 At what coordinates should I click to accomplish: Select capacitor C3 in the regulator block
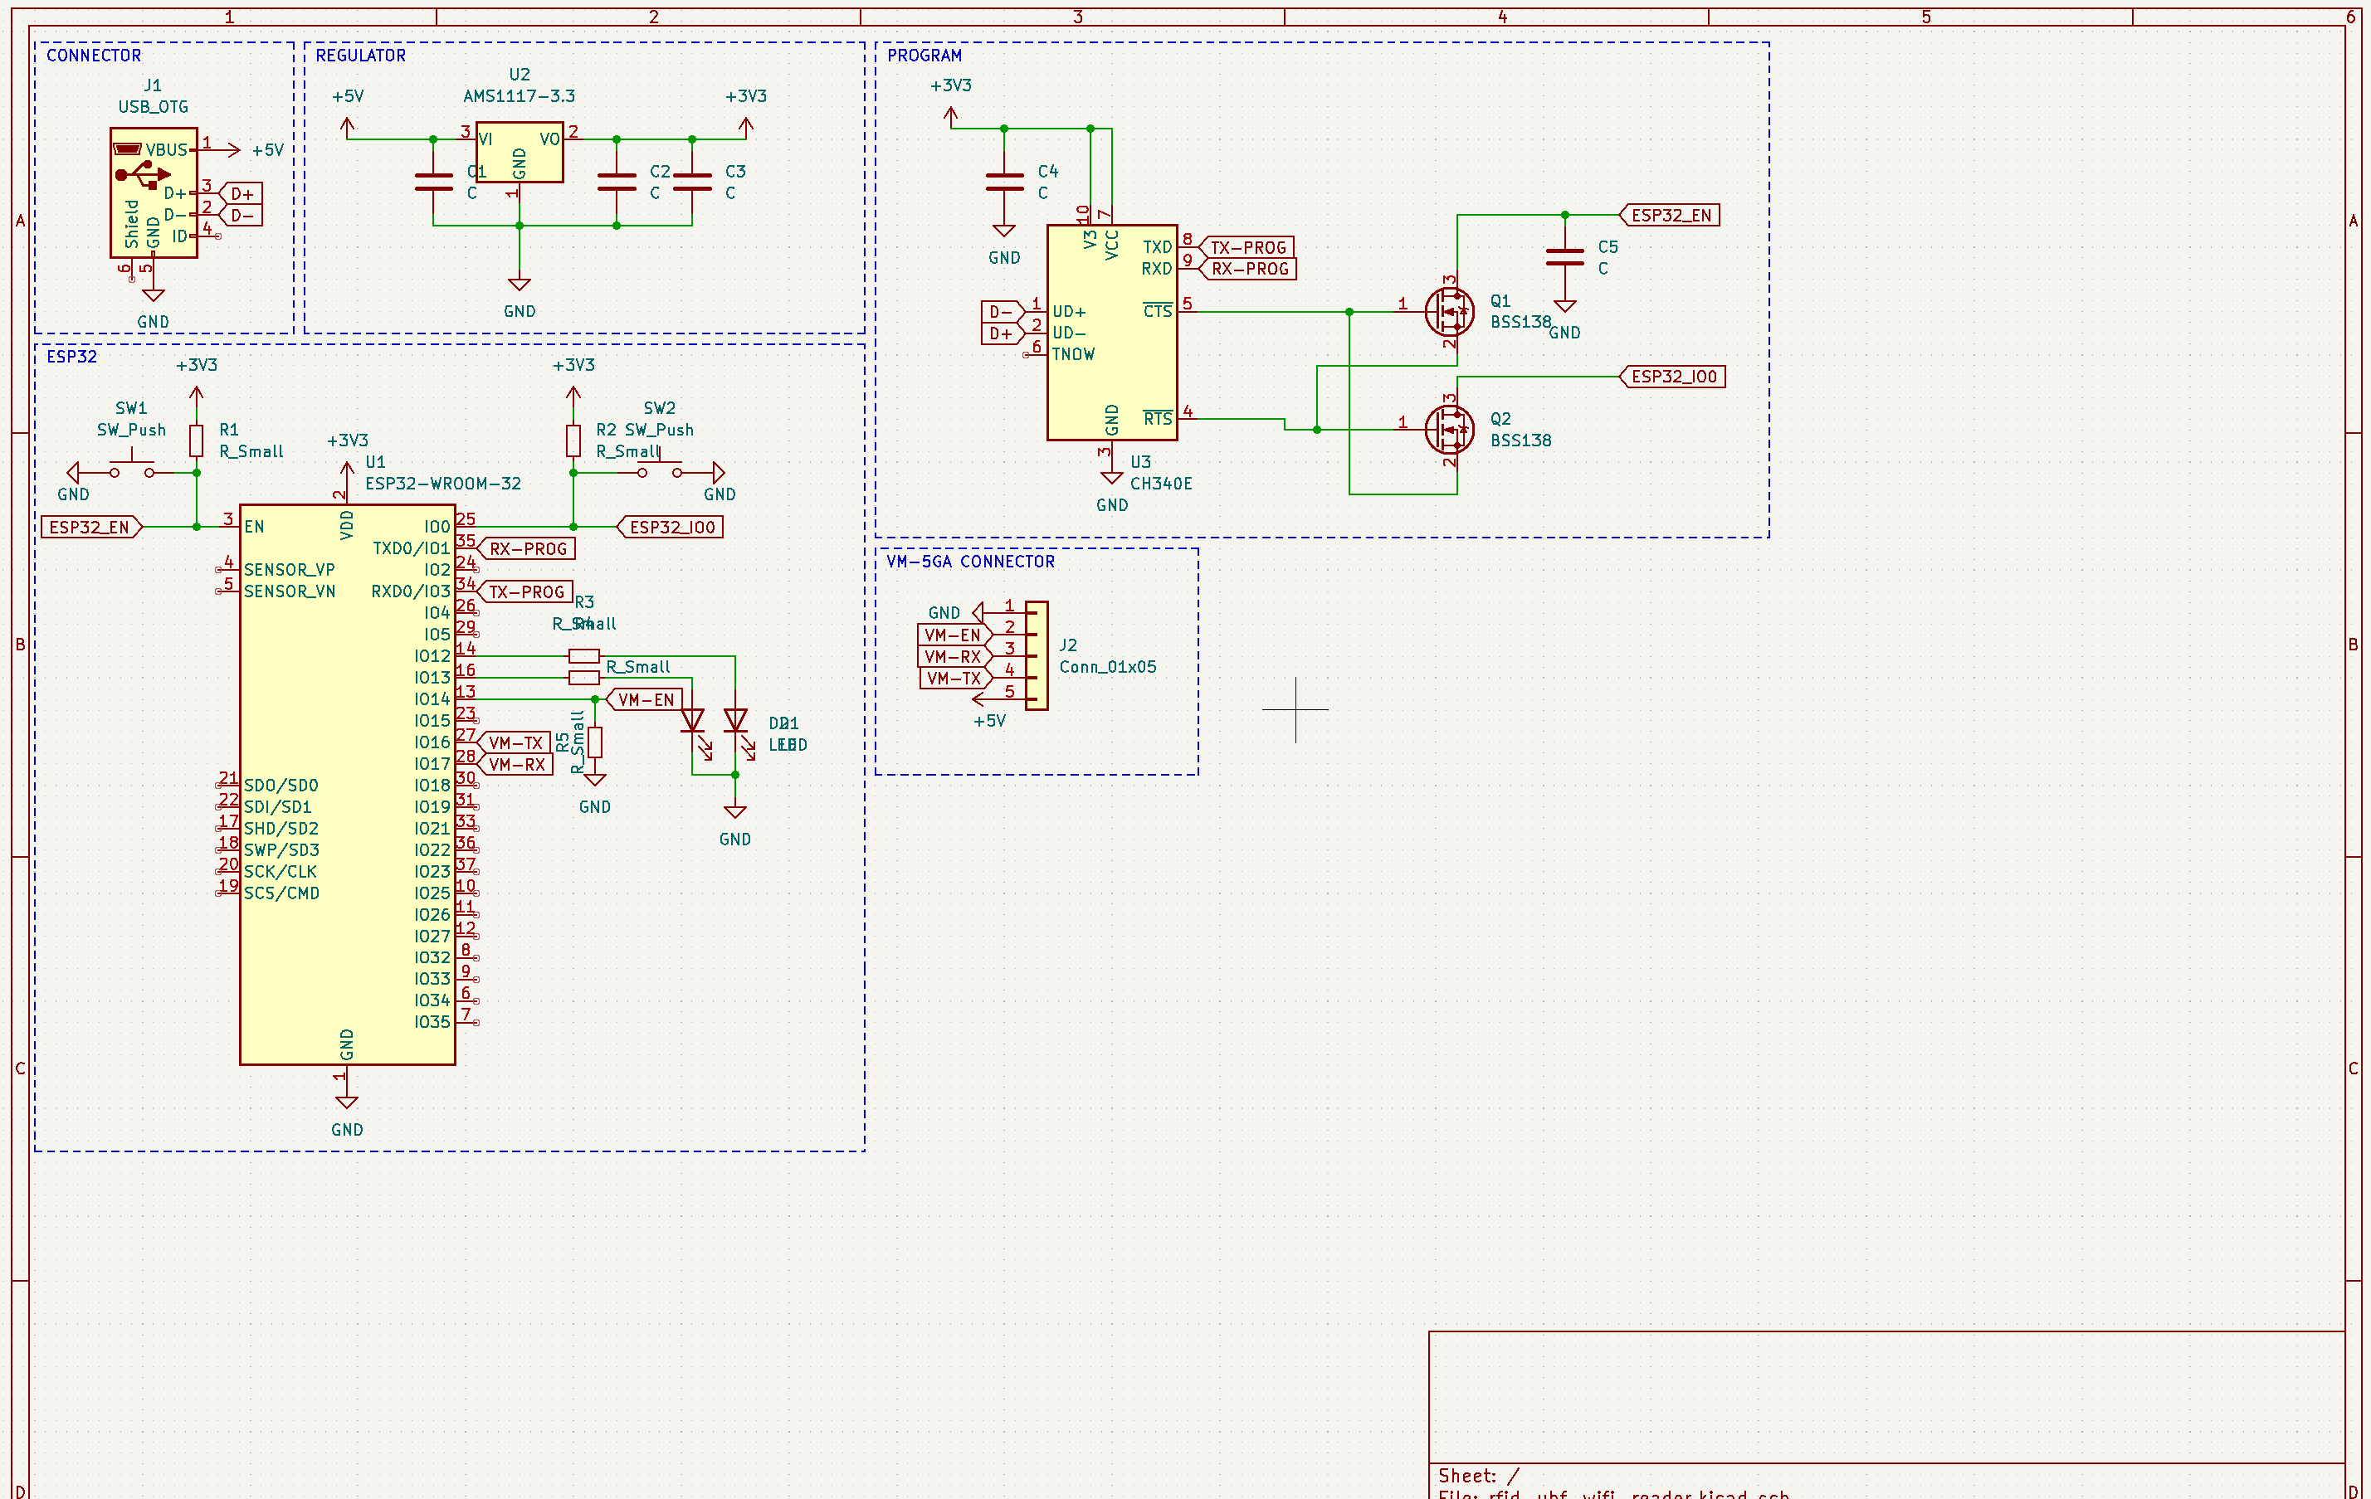(x=692, y=182)
